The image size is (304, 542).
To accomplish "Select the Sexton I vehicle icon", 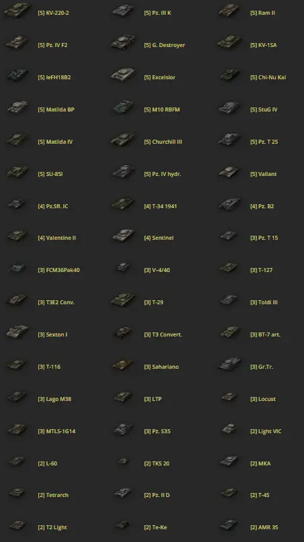I will coord(17,332).
